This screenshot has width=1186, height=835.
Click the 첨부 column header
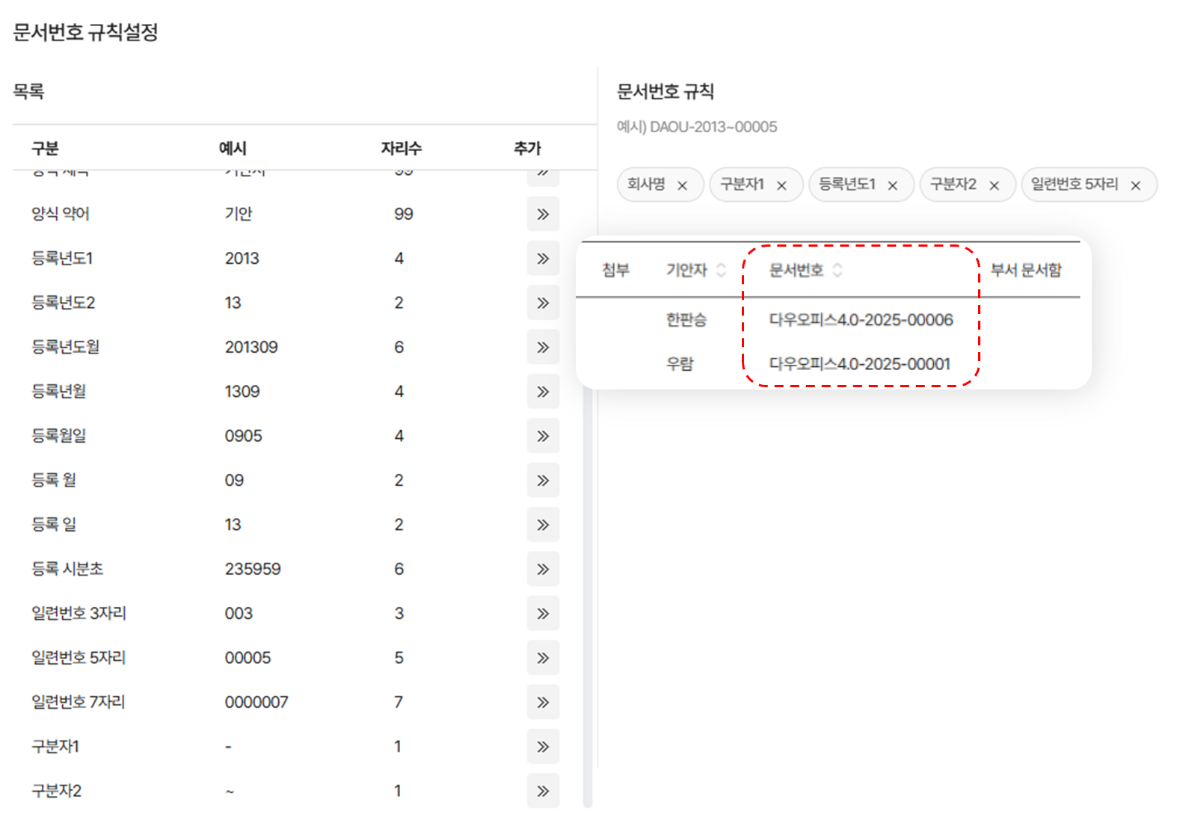pyautogui.click(x=615, y=270)
